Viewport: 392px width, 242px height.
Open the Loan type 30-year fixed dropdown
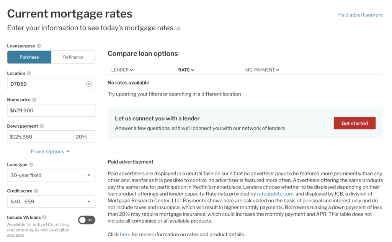(51, 175)
